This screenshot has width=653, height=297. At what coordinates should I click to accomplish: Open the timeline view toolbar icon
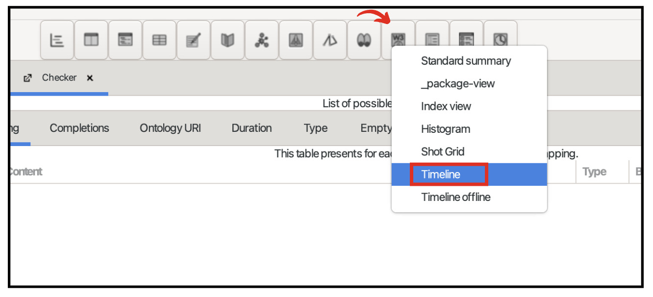pos(57,40)
